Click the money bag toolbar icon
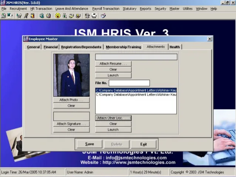Image resolution: width=236 pixels, height=177 pixels. tap(65, 16)
